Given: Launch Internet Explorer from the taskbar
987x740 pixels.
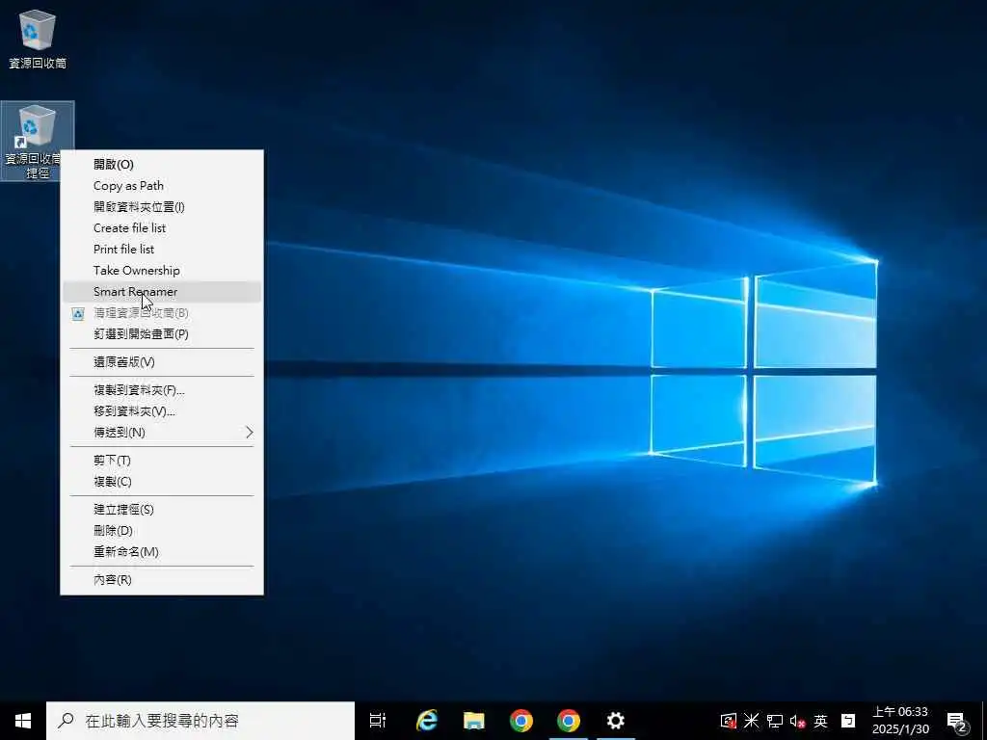Looking at the screenshot, I should tap(427, 721).
